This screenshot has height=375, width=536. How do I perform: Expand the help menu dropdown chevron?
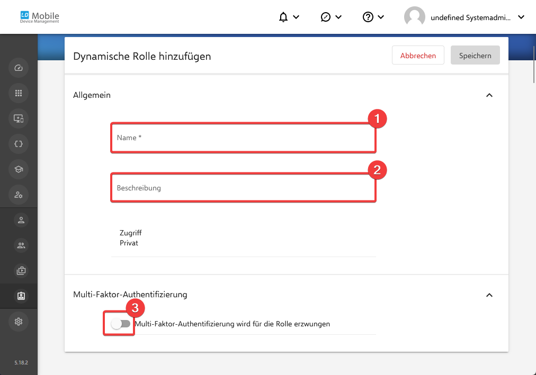[x=381, y=17]
